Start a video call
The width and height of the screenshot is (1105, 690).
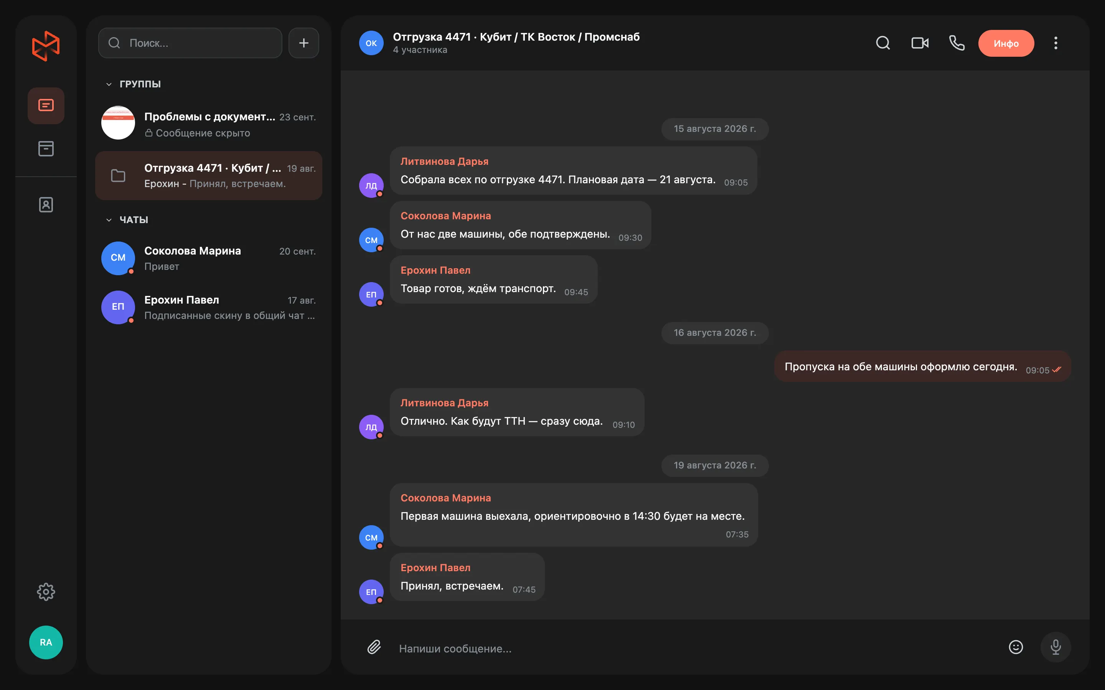[x=920, y=43]
